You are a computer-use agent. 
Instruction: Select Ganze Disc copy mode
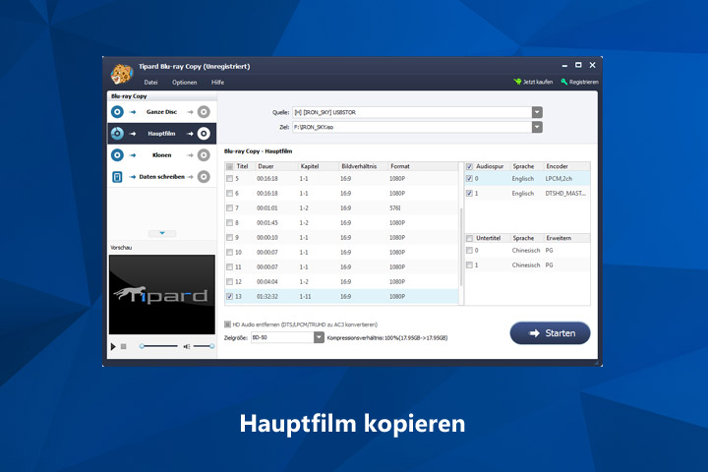tap(161, 111)
